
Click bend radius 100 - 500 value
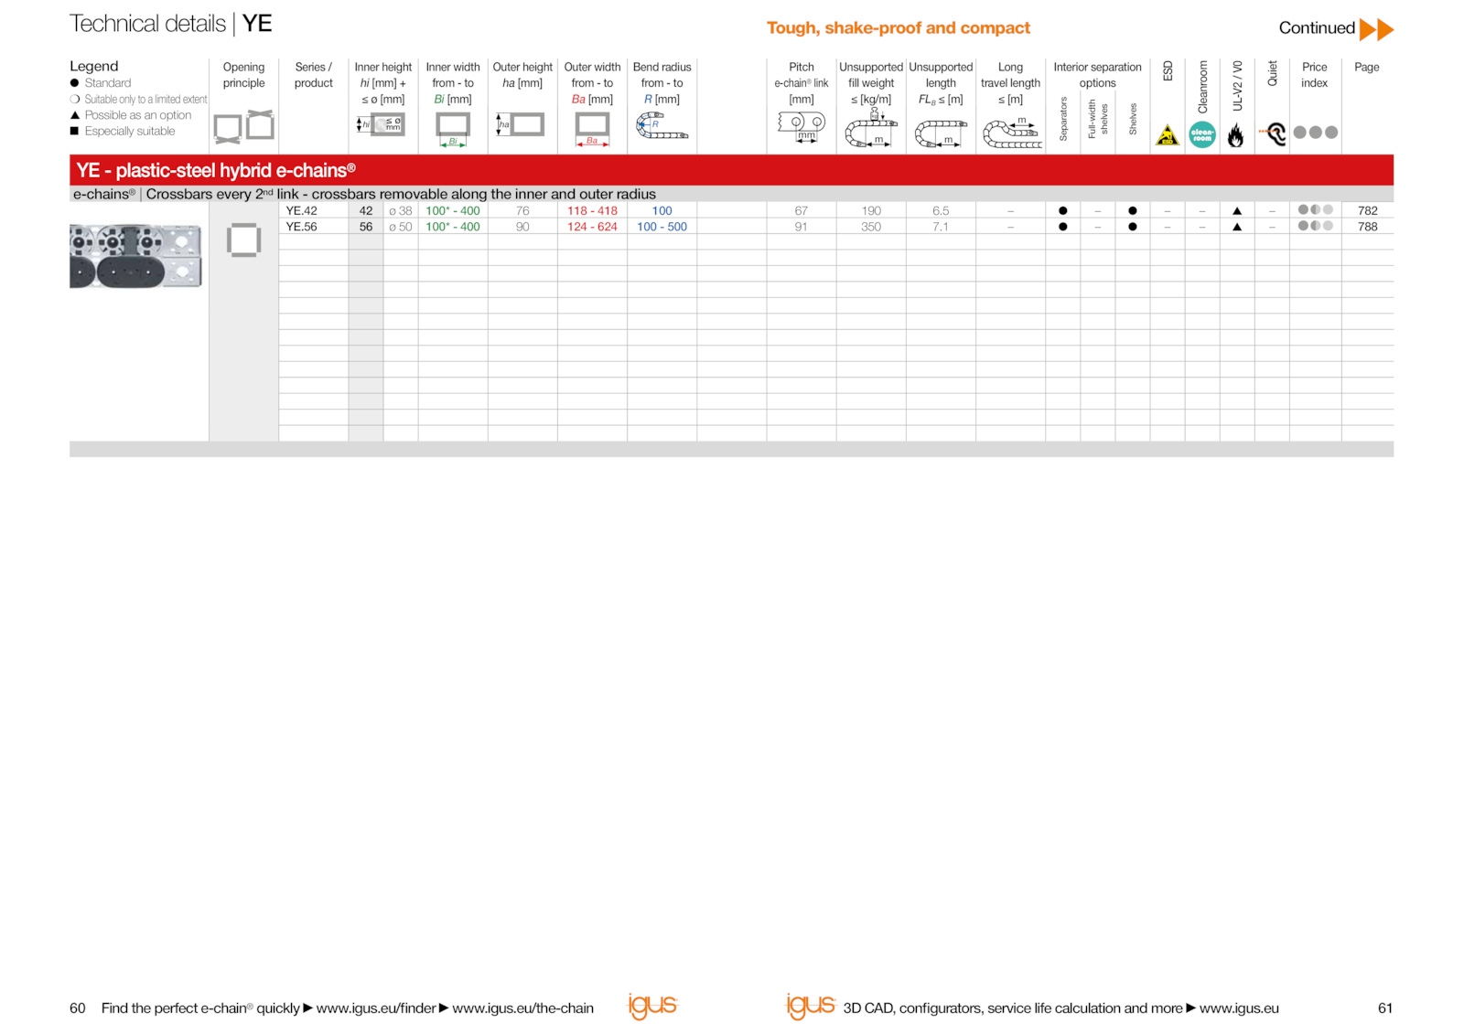(662, 227)
